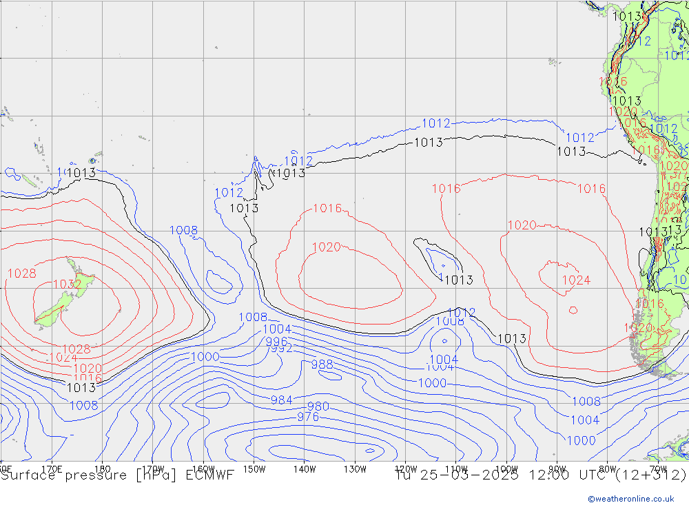Click the 980 isobar label
This screenshot has width=689, height=505.
click(x=318, y=406)
